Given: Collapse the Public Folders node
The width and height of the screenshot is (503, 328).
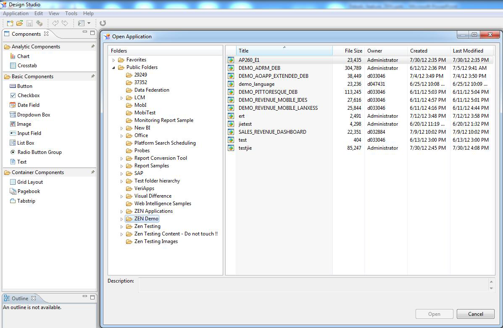Looking at the screenshot, I should (x=113, y=68).
